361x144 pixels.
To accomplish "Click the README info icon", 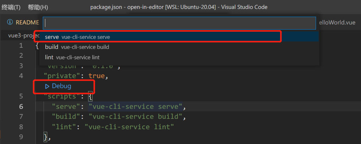I will click(10, 22).
